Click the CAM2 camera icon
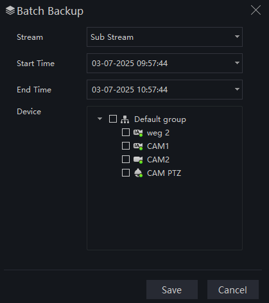Screen dimensions: 269x303 coord(138,160)
